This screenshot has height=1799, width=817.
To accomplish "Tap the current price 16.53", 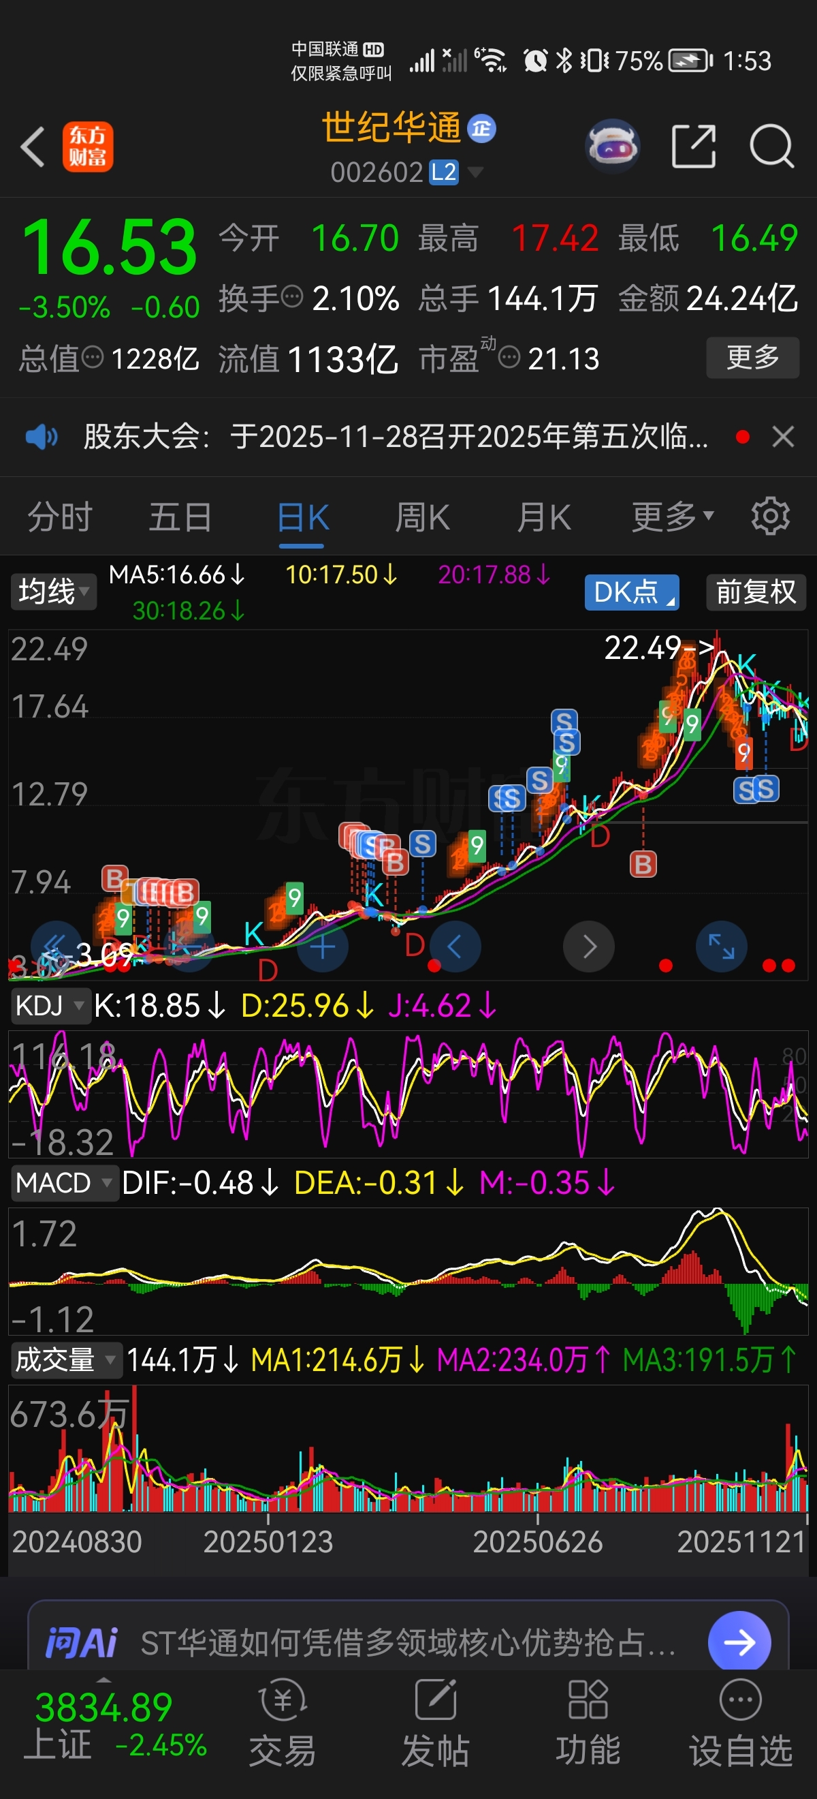I will [110, 247].
